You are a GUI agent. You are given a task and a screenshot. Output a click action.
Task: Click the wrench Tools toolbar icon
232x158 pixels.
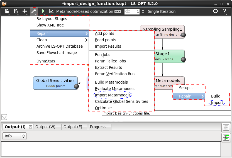click(34, 11)
